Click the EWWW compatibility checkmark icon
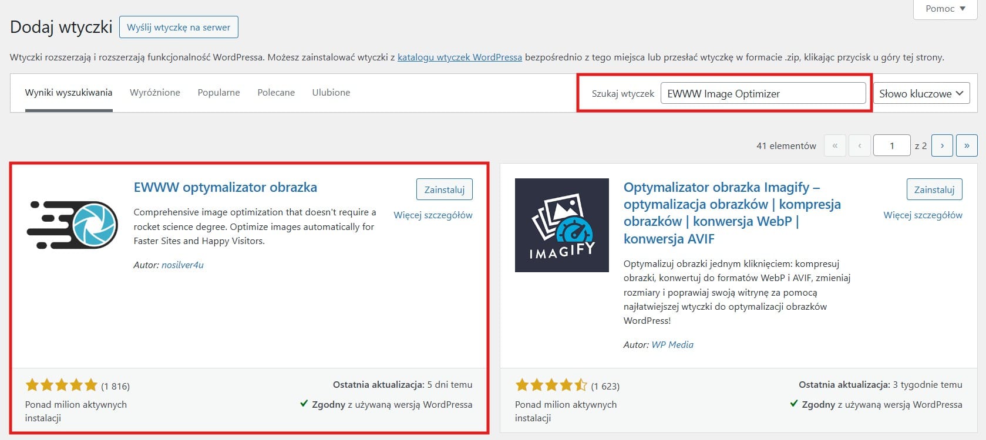Image resolution: width=986 pixels, height=440 pixels. point(304,404)
